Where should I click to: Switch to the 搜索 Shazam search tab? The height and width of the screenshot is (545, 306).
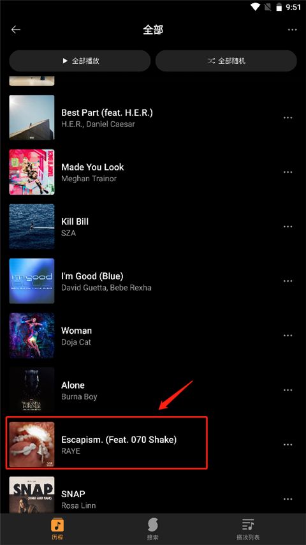tap(152, 529)
